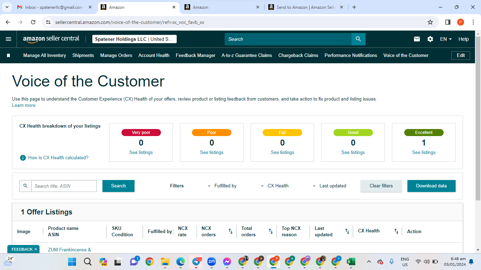Open Microsoft Edge from the taskbar
Screen dimensions: 481x270
pos(181,262)
